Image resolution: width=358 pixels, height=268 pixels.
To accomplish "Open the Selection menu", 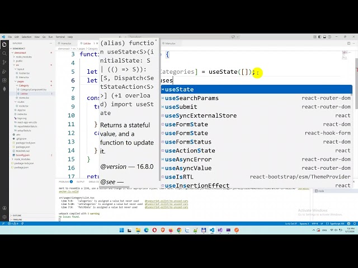I will point(26,37).
